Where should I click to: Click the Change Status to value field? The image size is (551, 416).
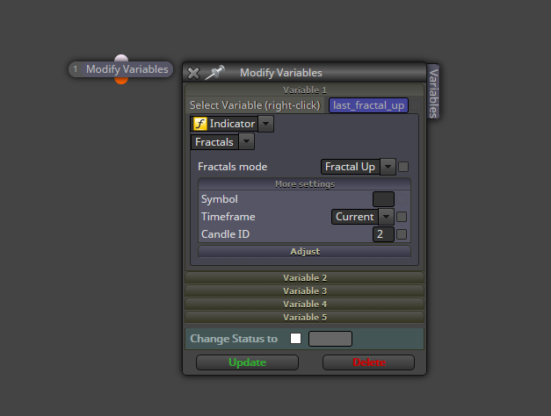pyautogui.click(x=330, y=339)
